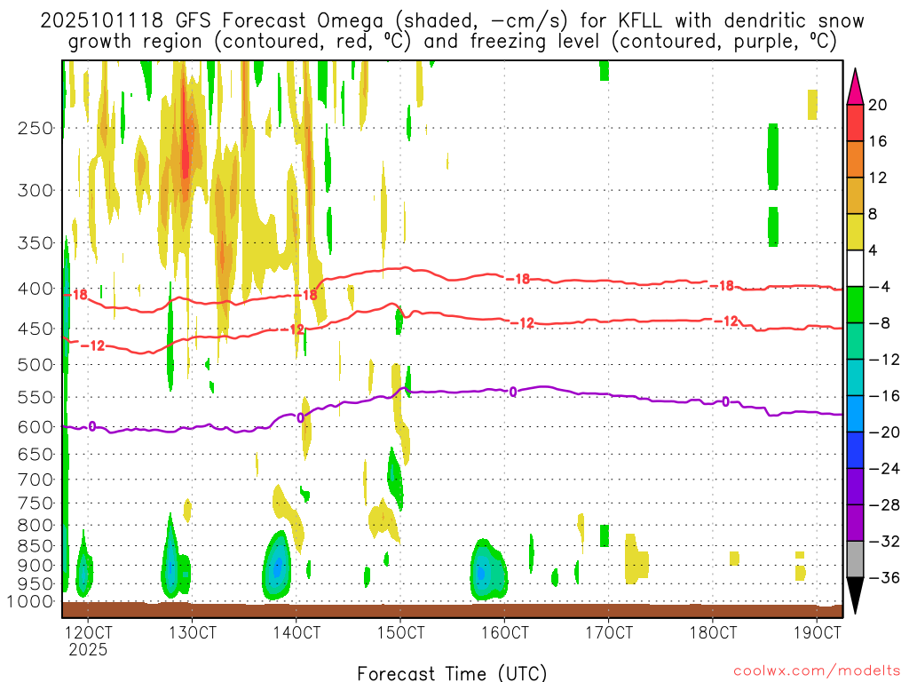909x682 pixels.
Task: Click the 15OCT time axis label
Action: (400, 631)
